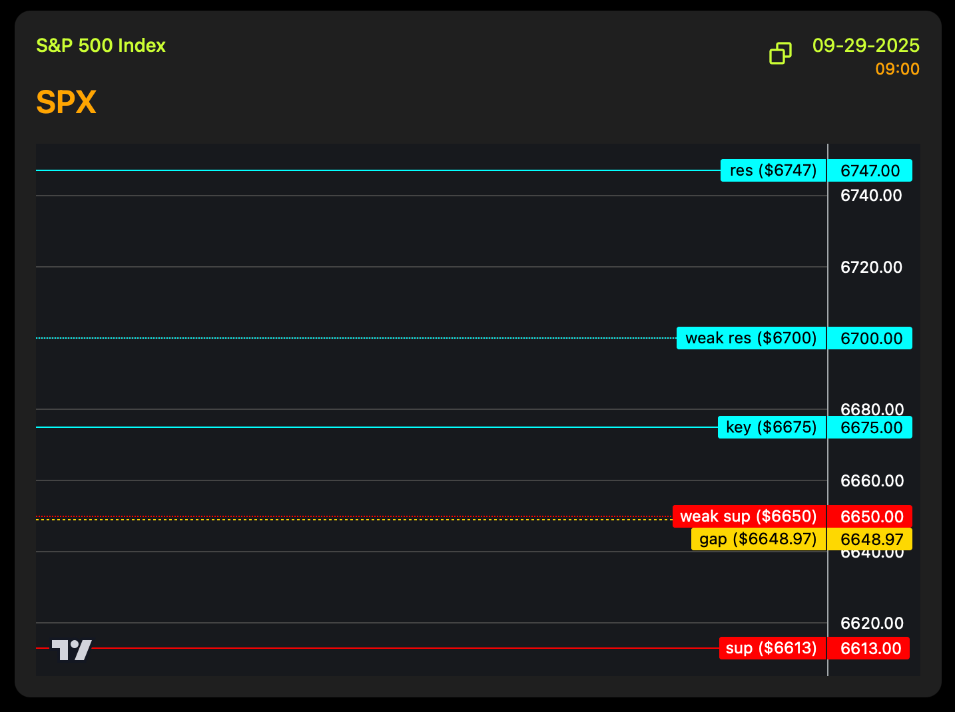This screenshot has height=712, width=955.
Task: Click the 6648.97 yellow price tag
Action: tap(870, 540)
